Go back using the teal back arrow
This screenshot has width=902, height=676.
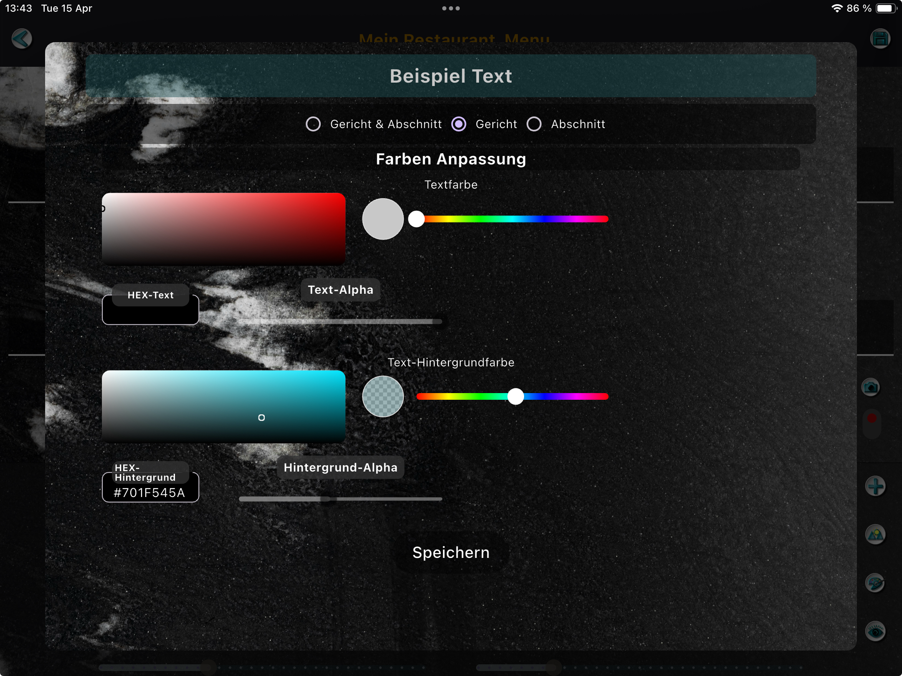click(21, 38)
